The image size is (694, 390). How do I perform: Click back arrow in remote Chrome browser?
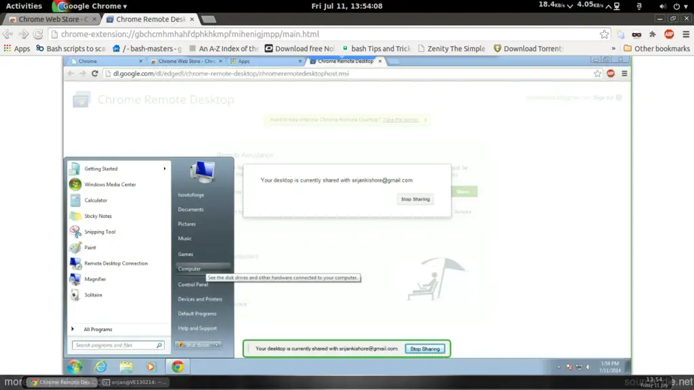pyautogui.click(x=70, y=74)
